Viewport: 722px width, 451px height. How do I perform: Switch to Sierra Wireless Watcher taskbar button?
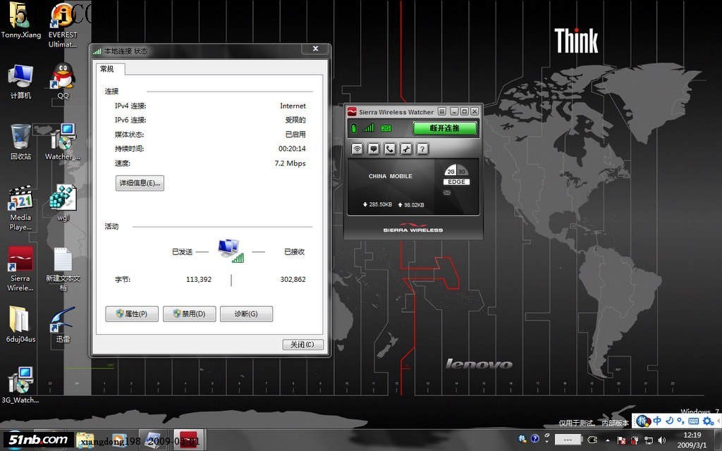point(189,440)
